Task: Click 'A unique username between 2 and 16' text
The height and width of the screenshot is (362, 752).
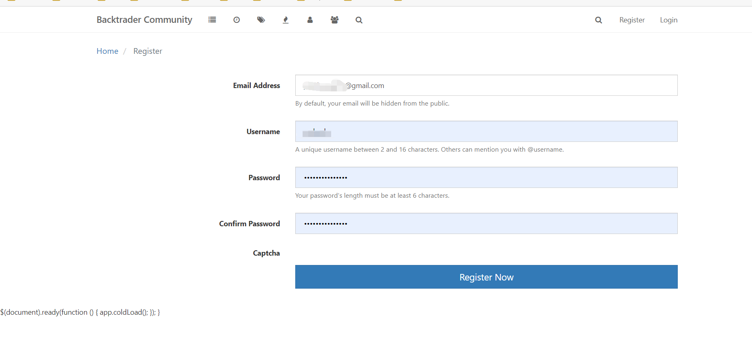Action: 429,150
